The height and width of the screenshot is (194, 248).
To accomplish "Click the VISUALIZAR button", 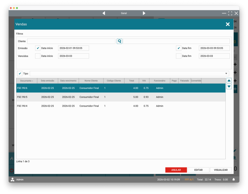I will (x=221, y=170).
